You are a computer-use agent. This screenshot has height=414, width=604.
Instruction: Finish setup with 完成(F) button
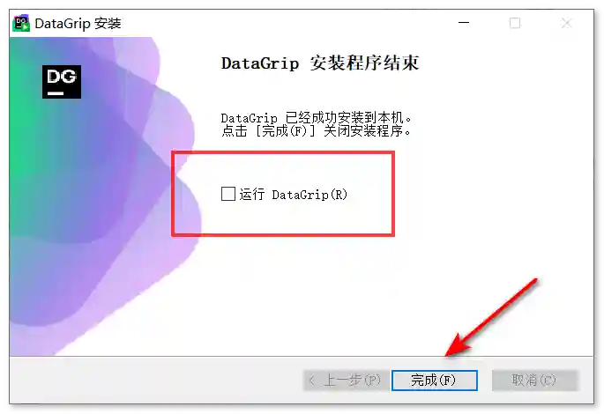pos(435,381)
